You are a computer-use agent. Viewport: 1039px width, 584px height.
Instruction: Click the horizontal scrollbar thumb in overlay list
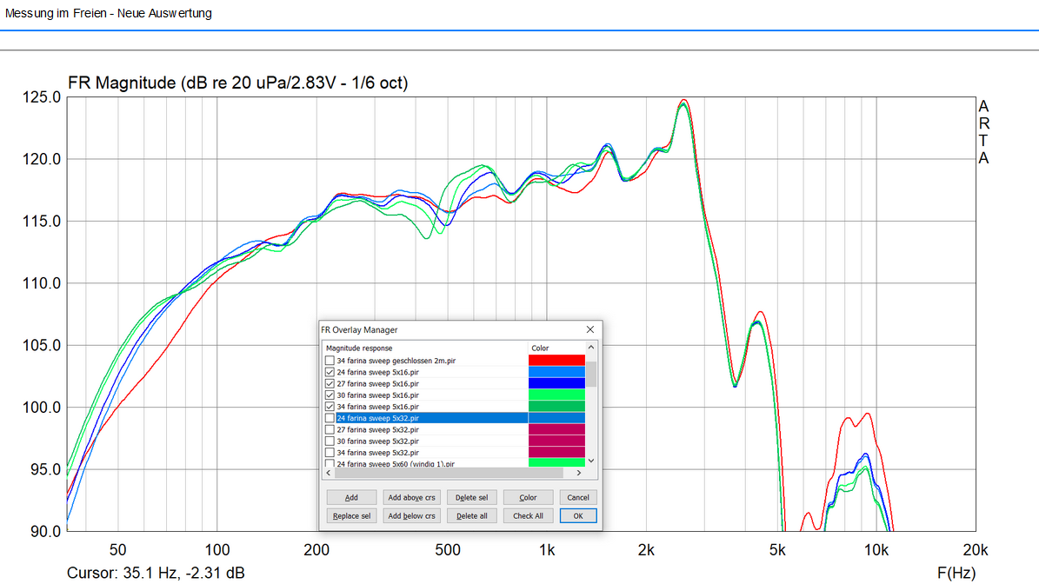point(450,473)
